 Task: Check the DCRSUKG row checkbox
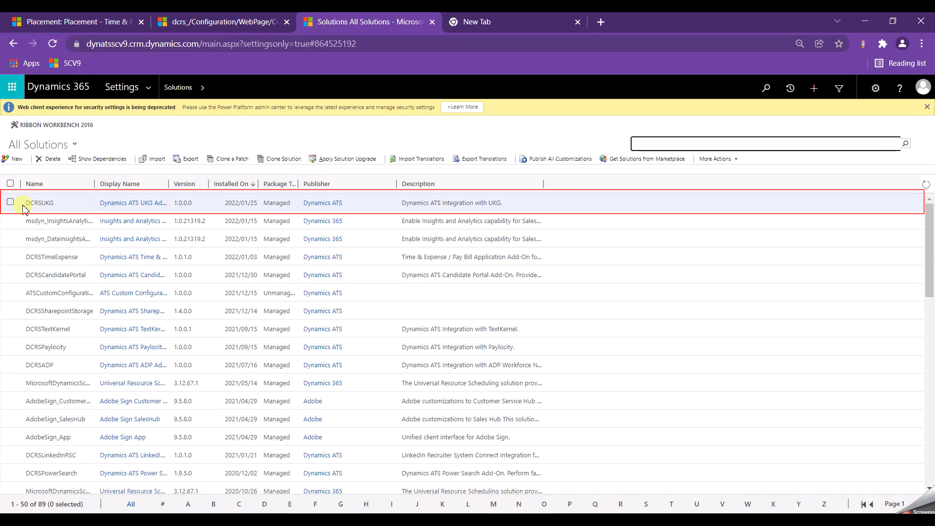[x=10, y=202]
